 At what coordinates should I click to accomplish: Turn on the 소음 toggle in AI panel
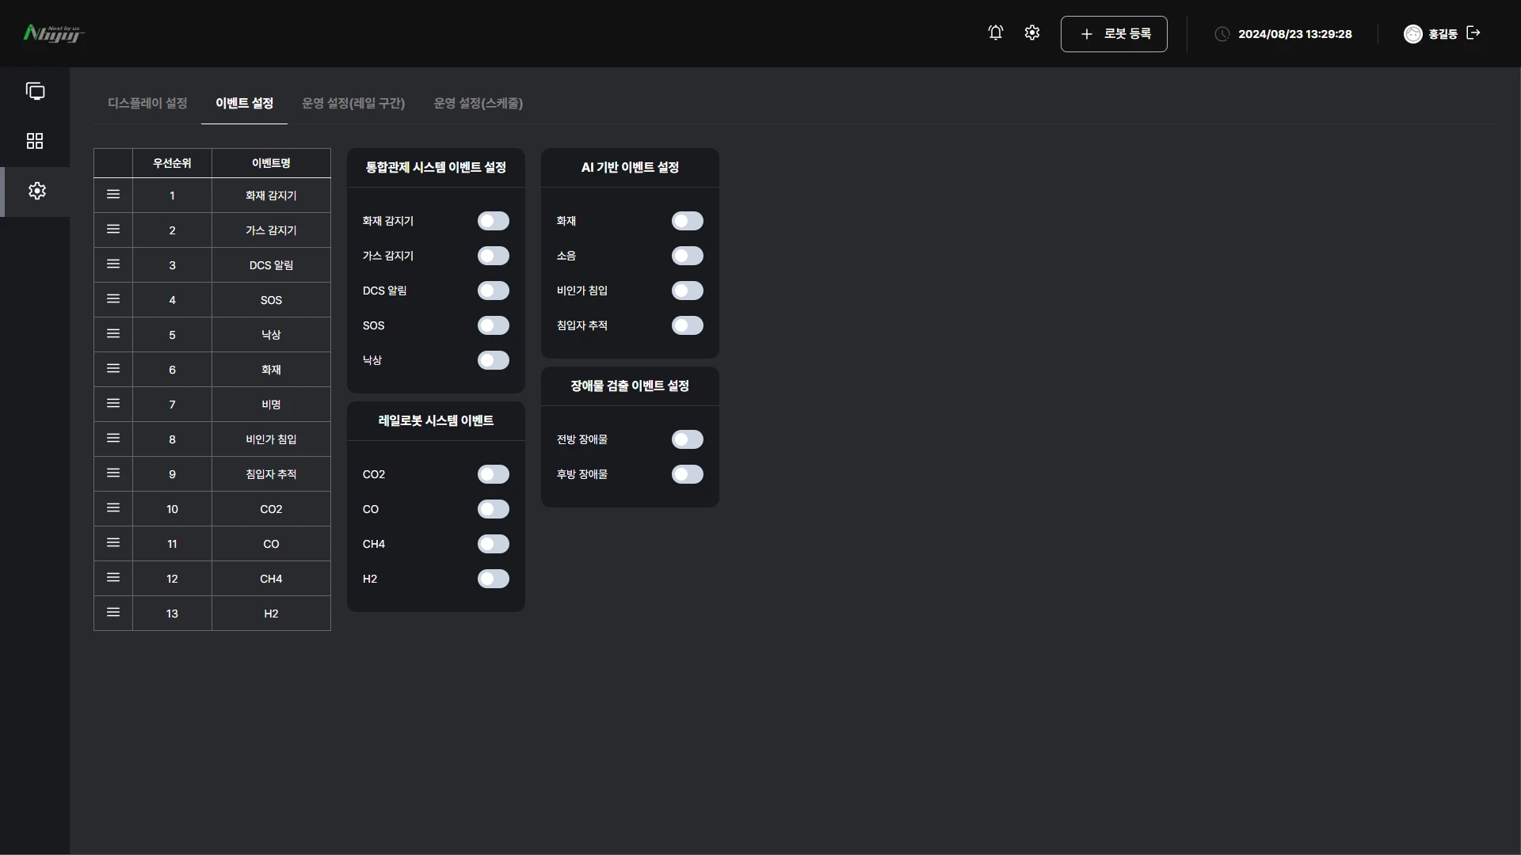pyautogui.click(x=687, y=256)
